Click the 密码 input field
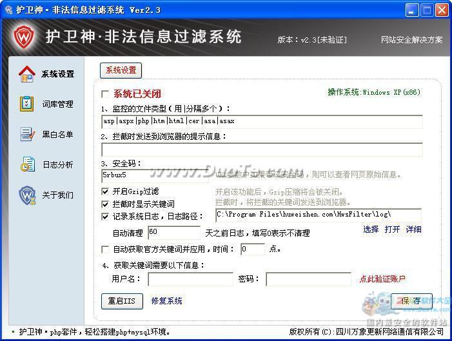Image resolution: width=452 pixels, height=341 pixels. pyautogui.click(x=308, y=279)
